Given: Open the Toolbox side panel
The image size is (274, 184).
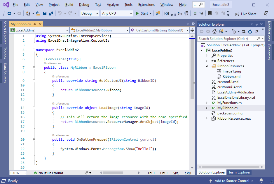Looking at the screenshot, I should tap(5, 53).
